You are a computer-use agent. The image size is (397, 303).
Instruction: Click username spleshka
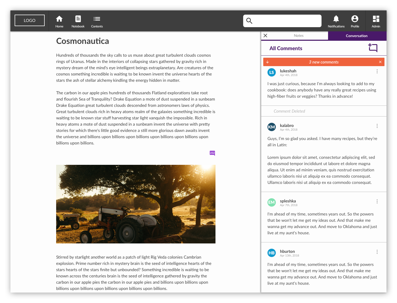[x=288, y=201]
